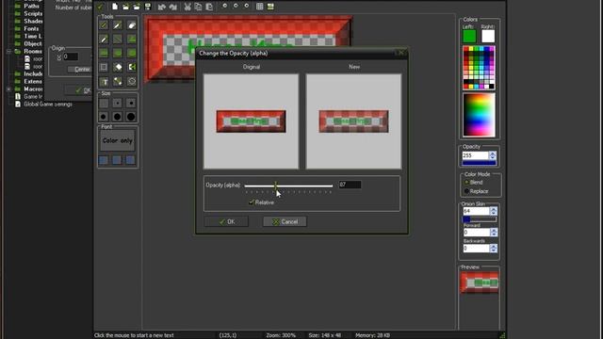Pick a color from the rainbow gradient
This screenshot has width=603, height=339.
[x=479, y=115]
